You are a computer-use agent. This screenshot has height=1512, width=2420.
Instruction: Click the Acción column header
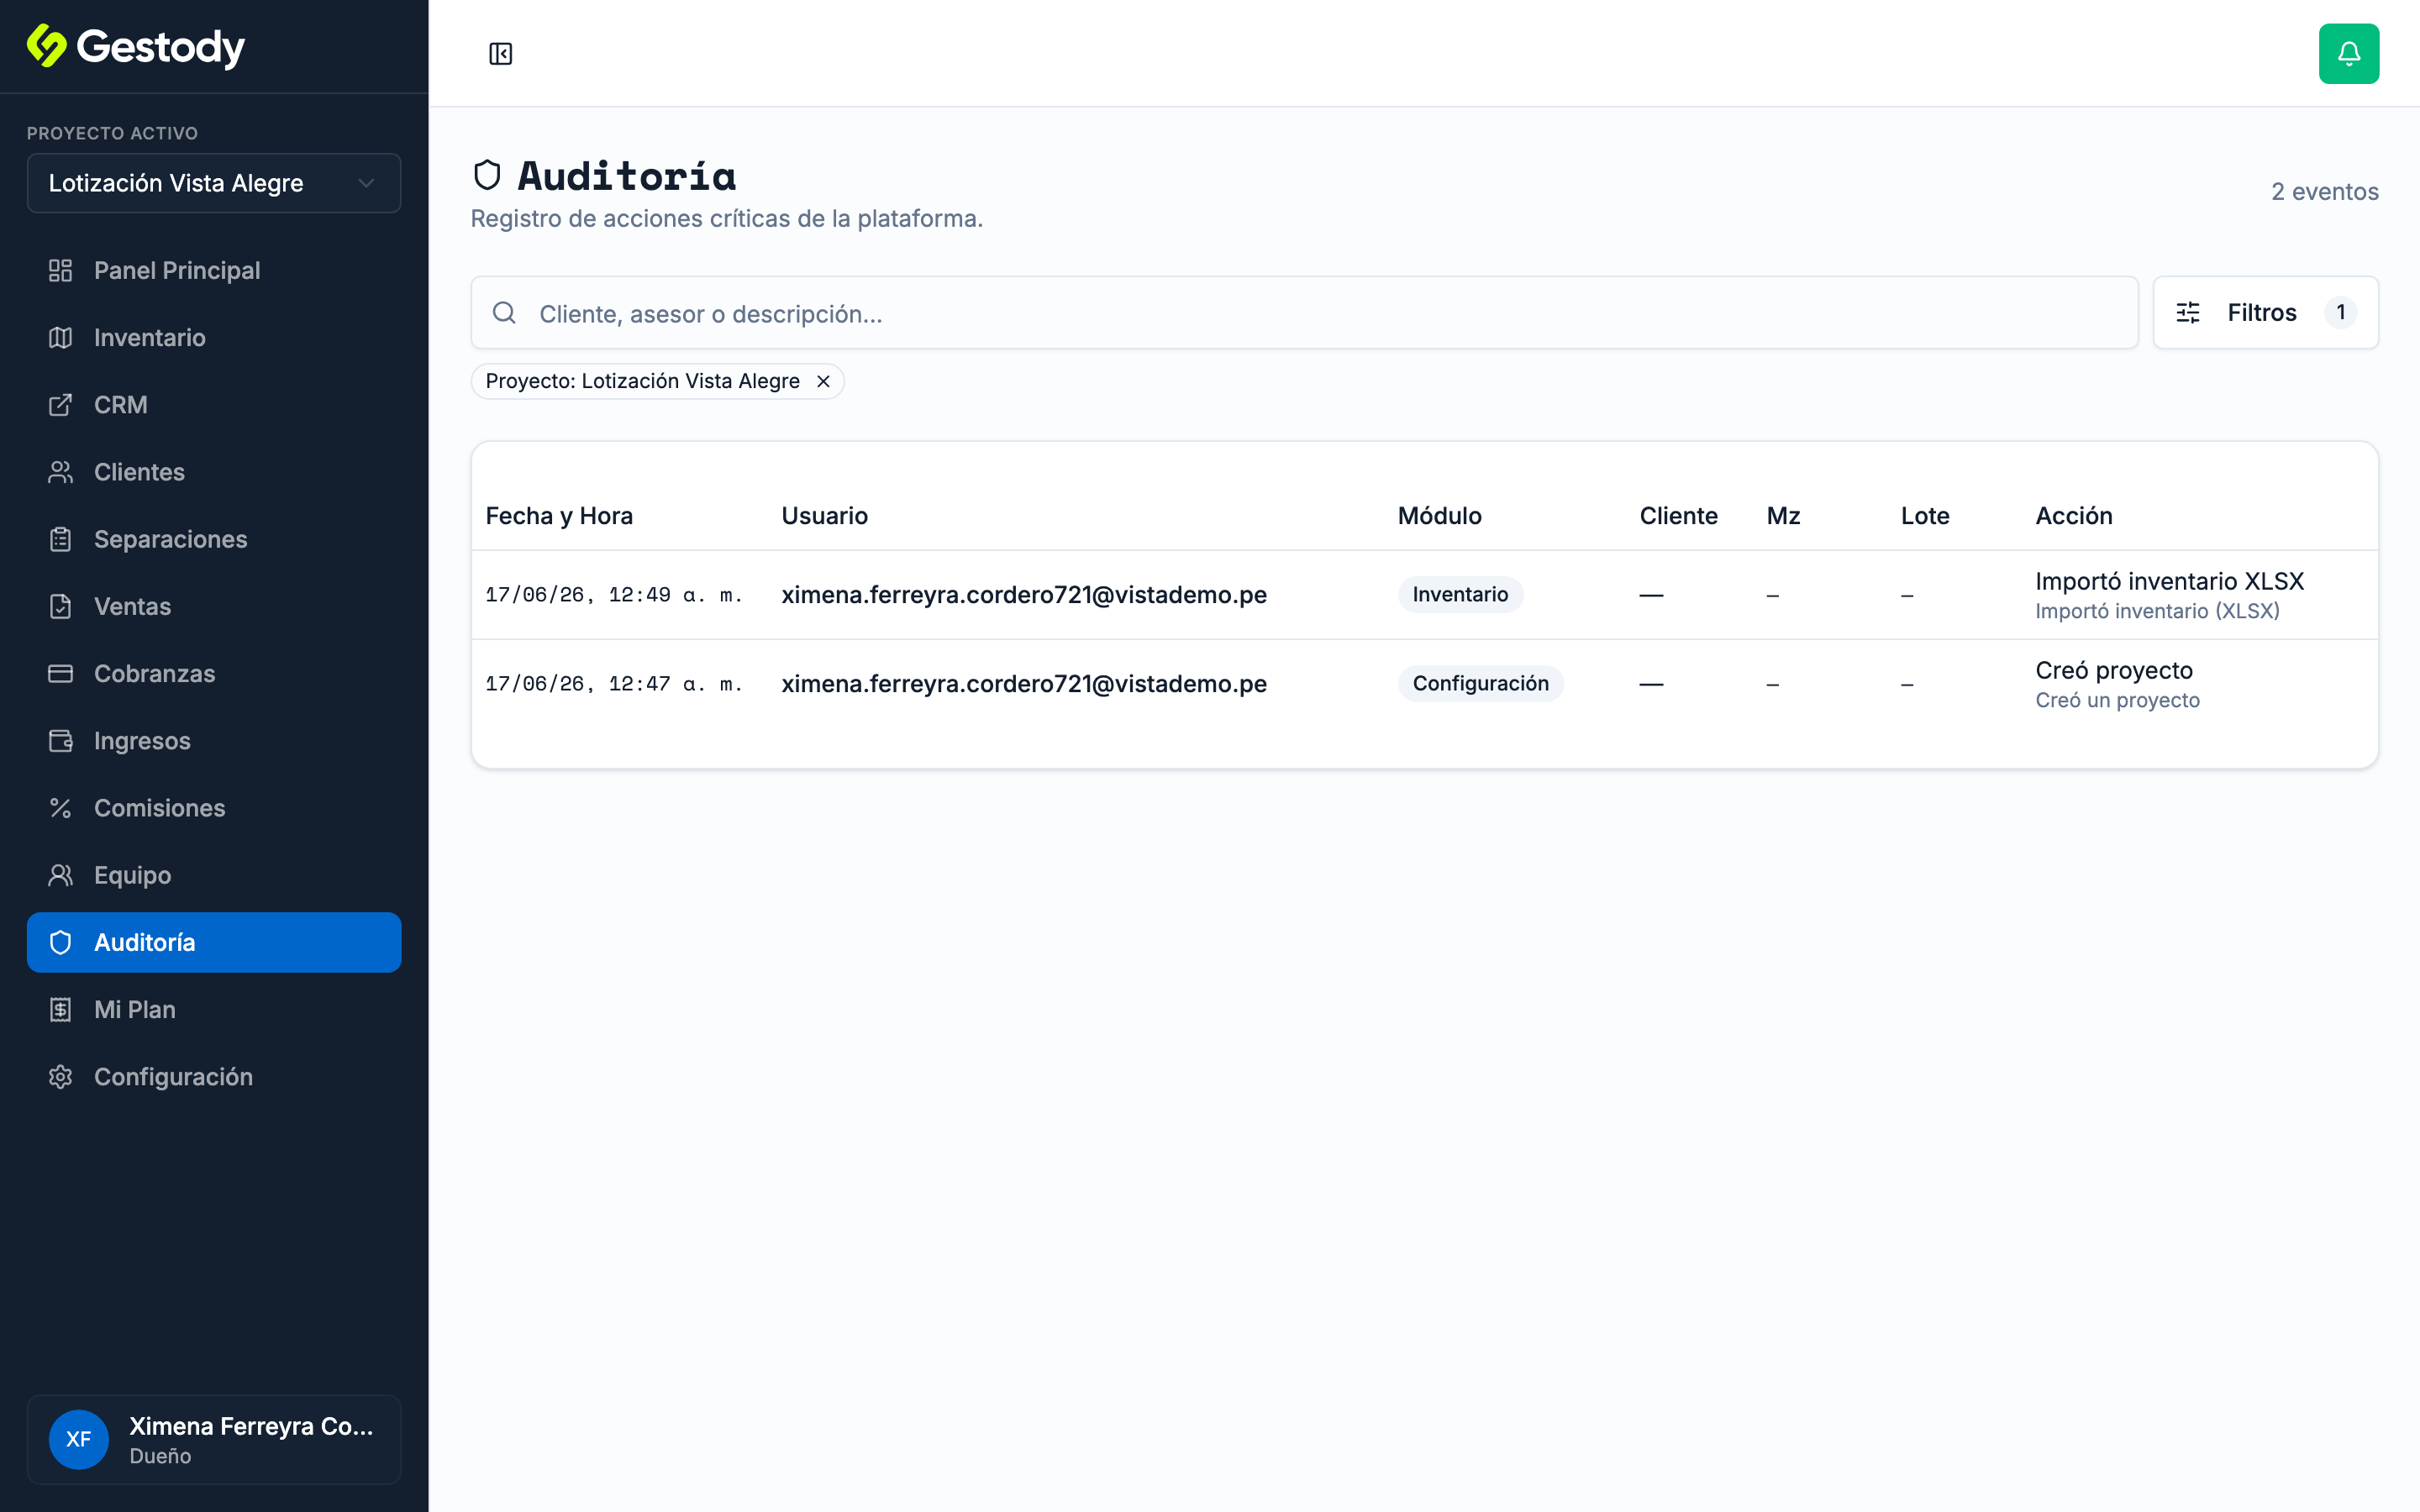[x=2074, y=516]
